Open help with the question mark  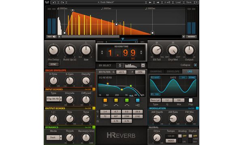(196, 2)
